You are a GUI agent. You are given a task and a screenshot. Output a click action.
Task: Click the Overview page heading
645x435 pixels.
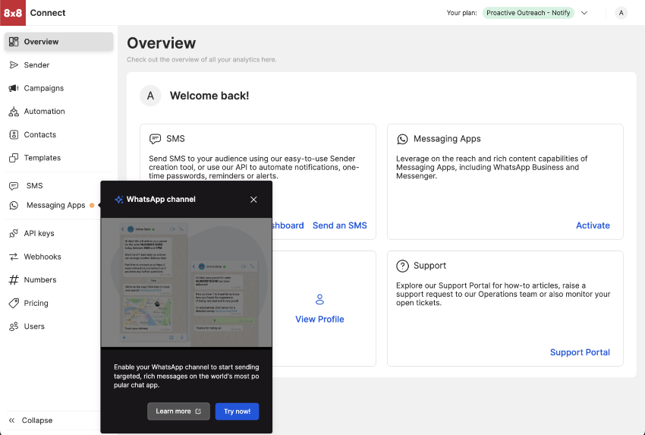click(161, 43)
